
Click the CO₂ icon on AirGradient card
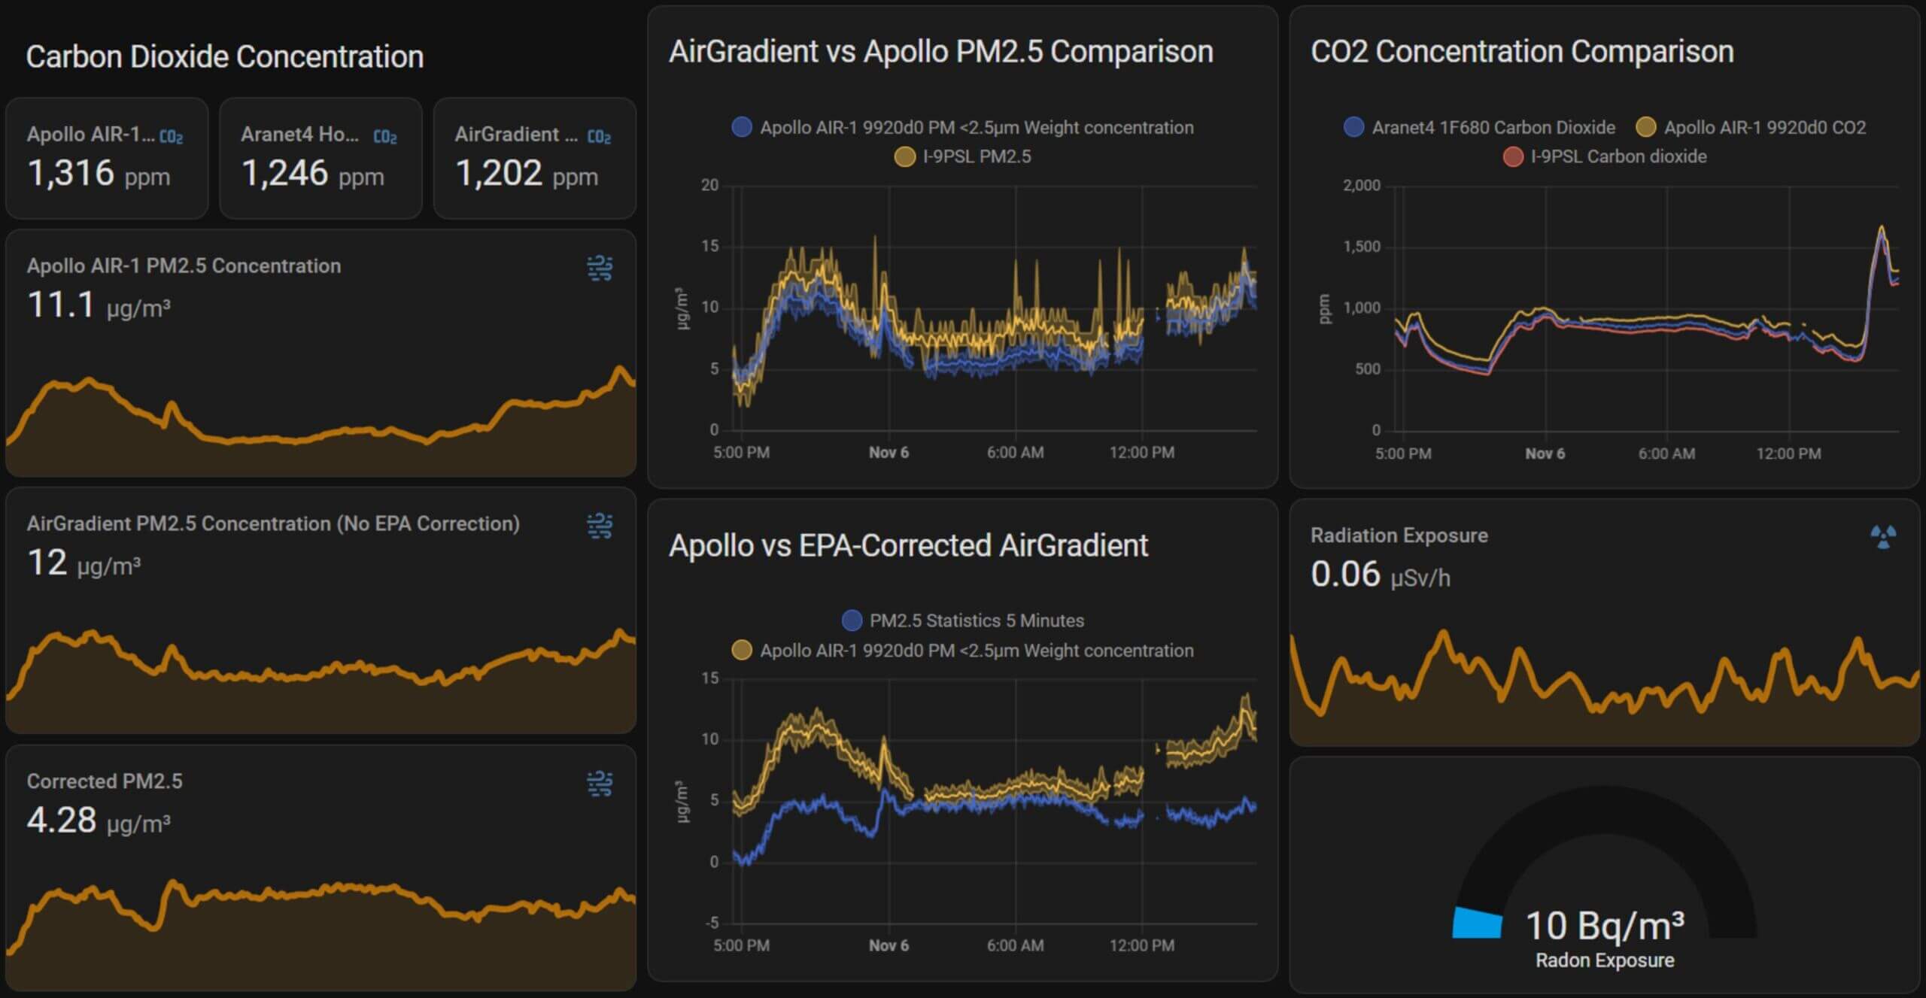point(599,135)
